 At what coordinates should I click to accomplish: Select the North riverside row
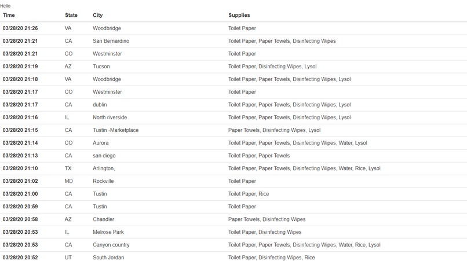coord(233,117)
